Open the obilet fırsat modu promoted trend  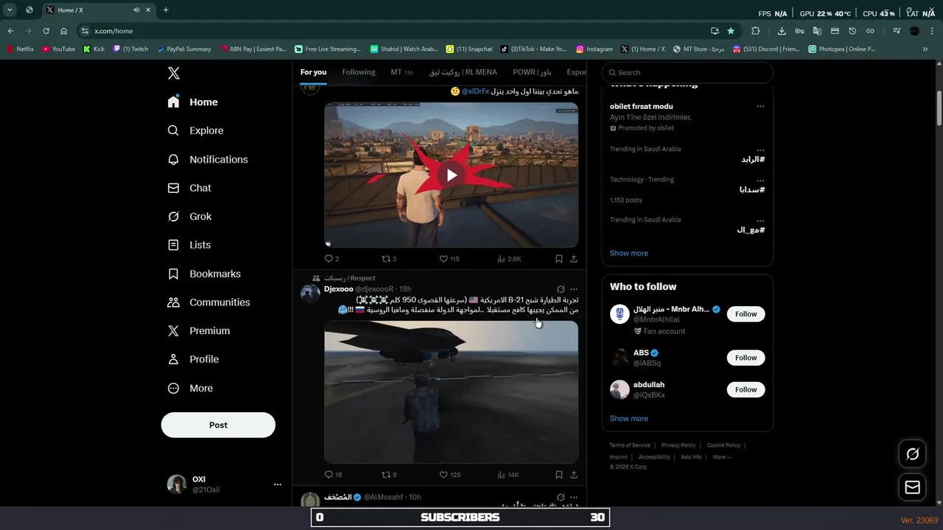pyautogui.click(x=641, y=107)
